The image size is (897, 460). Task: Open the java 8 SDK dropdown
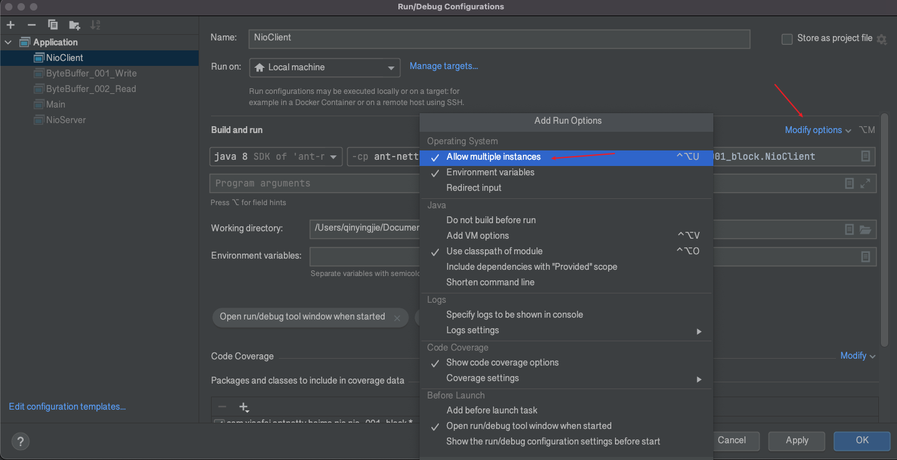(276, 157)
